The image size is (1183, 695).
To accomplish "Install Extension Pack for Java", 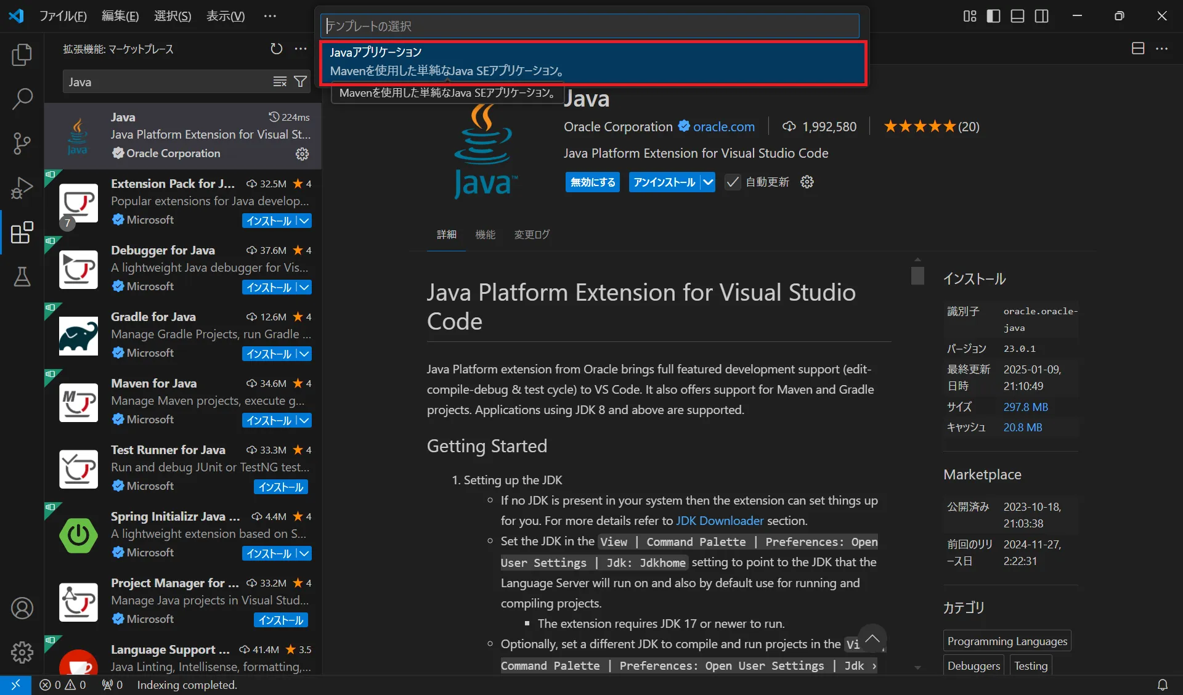I will pyautogui.click(x=269, y=221).
